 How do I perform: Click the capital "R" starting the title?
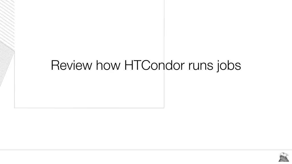click(x=55, y=65)
